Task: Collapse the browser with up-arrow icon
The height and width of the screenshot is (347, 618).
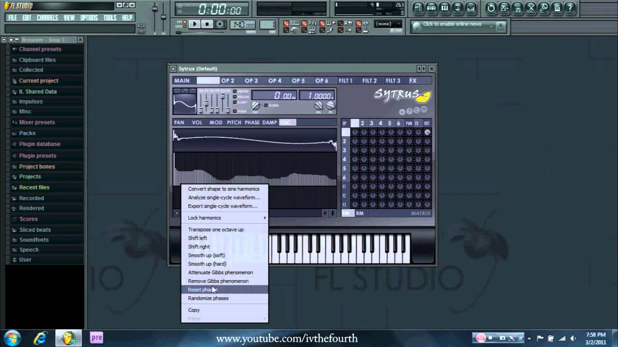Action: 11,40
